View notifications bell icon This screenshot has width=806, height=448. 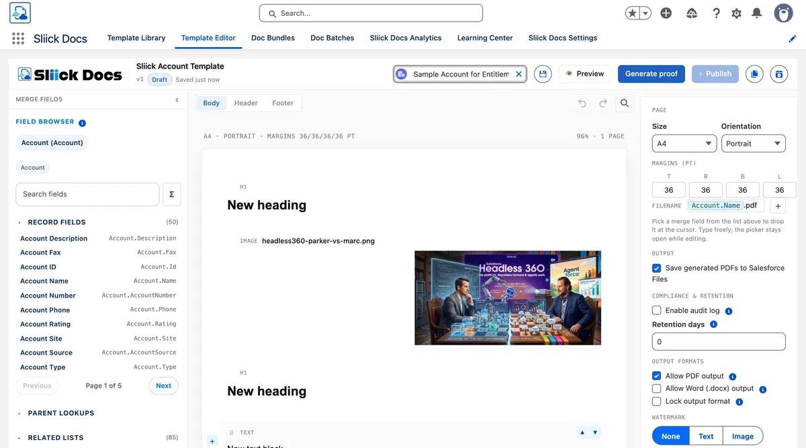[x=757, y=13]
